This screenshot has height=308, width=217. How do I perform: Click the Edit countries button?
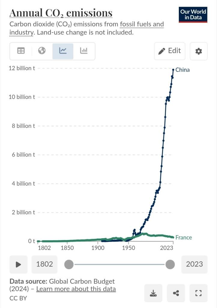pyautogui.click(x=170, y=51)
